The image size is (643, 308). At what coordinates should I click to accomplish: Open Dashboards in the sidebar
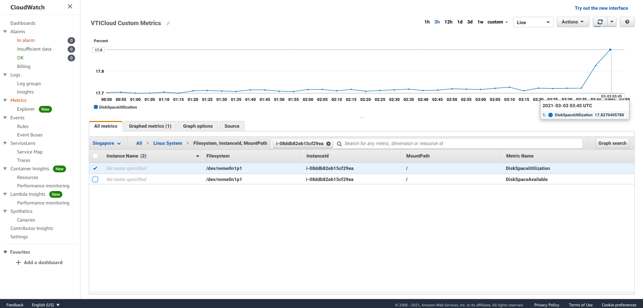click(x=23, y=23)
